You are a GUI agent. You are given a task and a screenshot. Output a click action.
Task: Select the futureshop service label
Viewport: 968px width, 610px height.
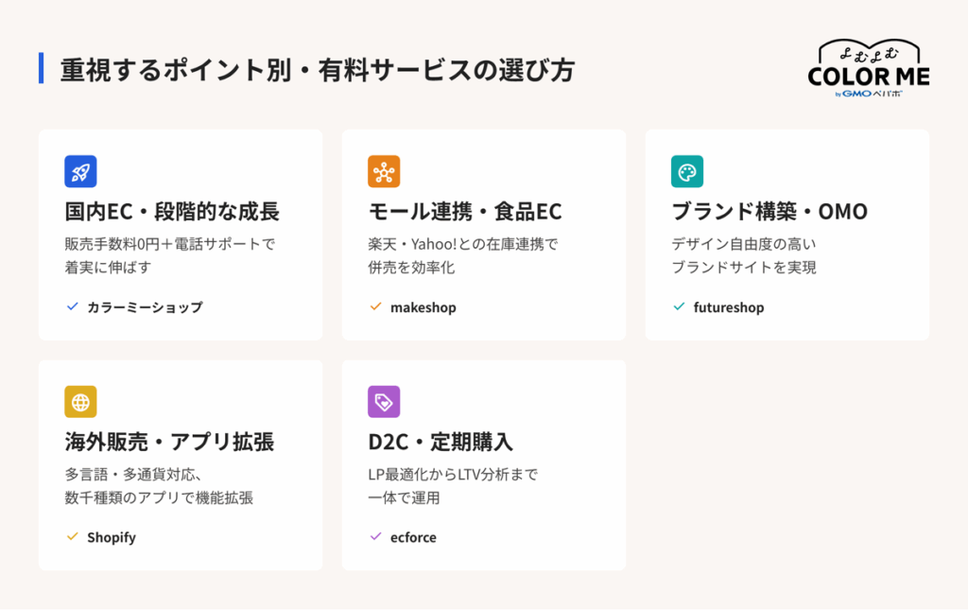pyautogui.click(x=729, y=306)
